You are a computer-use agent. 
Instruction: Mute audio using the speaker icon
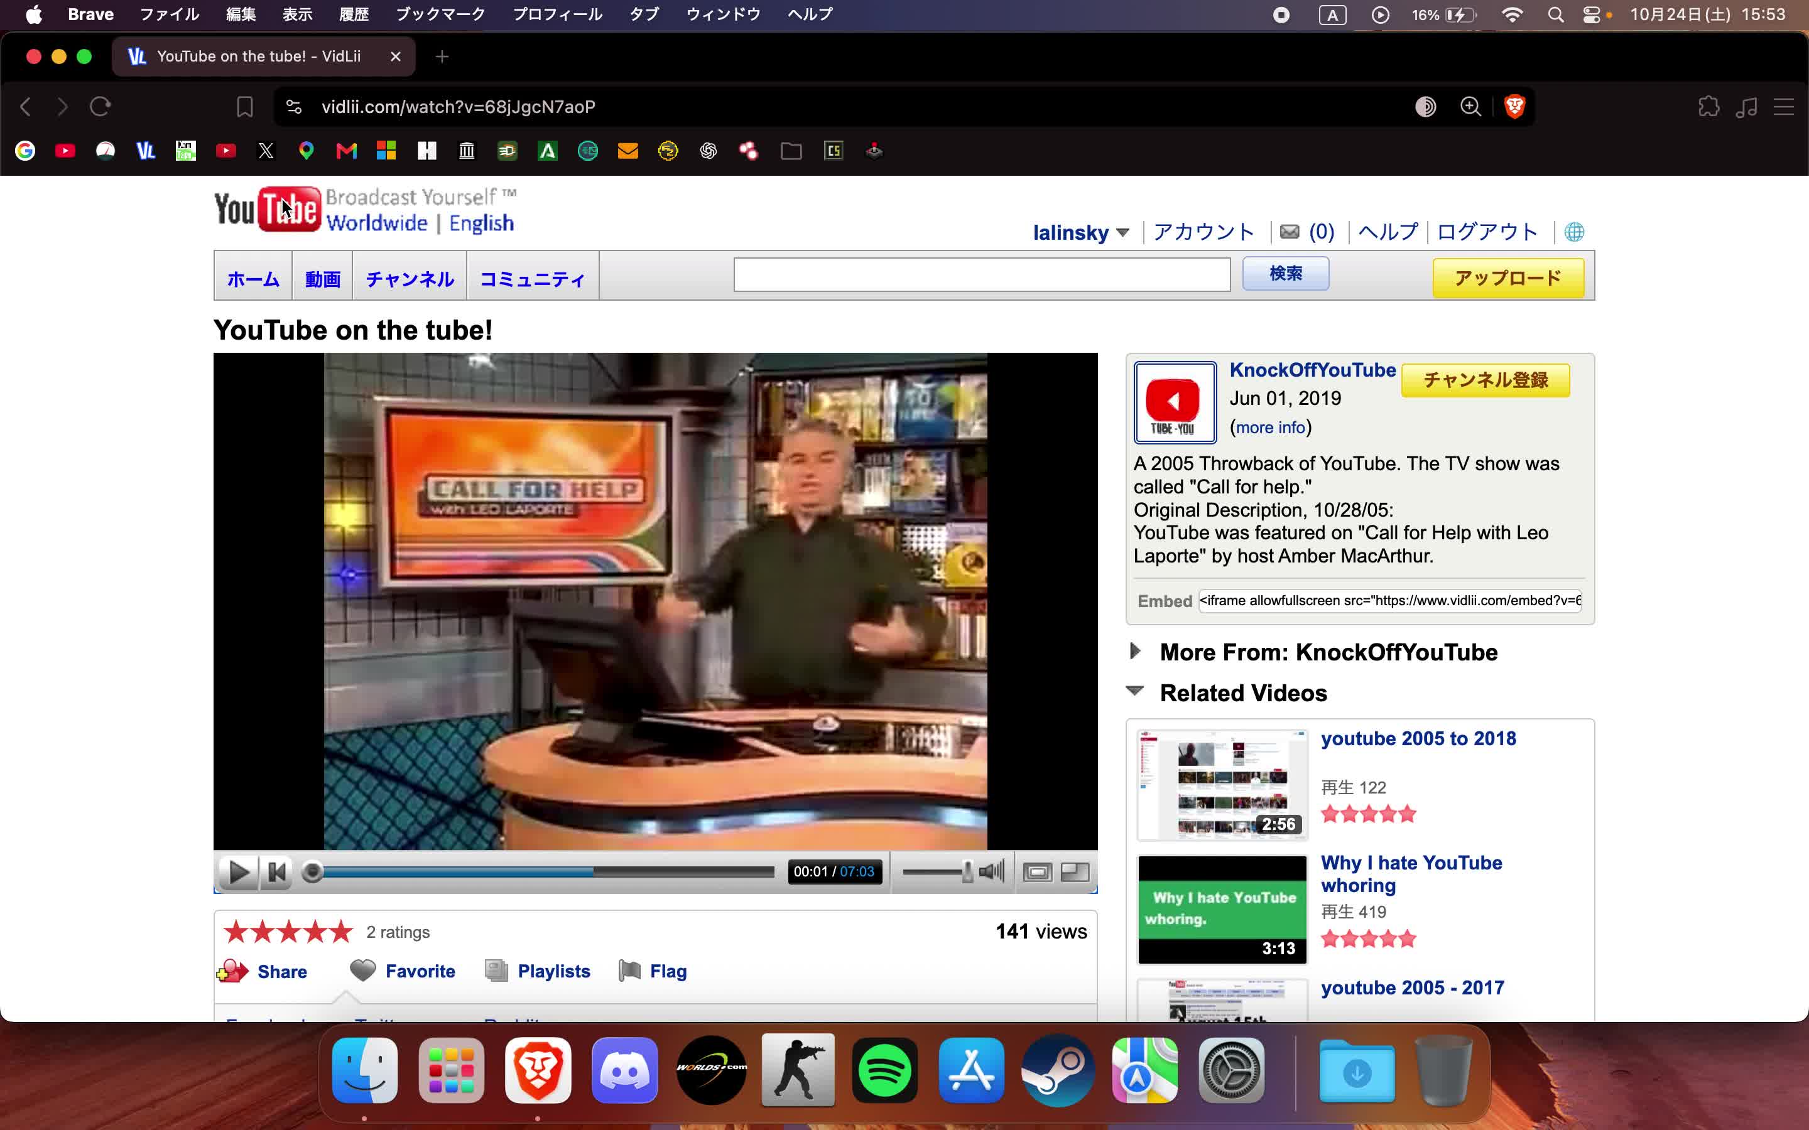991,871
